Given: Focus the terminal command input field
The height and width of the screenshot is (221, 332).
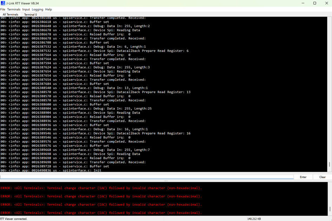Looking at the screenshot, I should point(147,177).
